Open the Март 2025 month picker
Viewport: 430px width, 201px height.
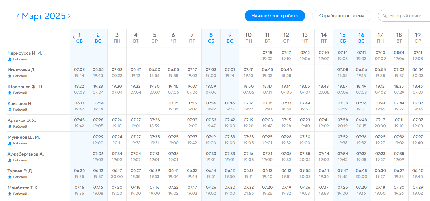coord(44,16)
